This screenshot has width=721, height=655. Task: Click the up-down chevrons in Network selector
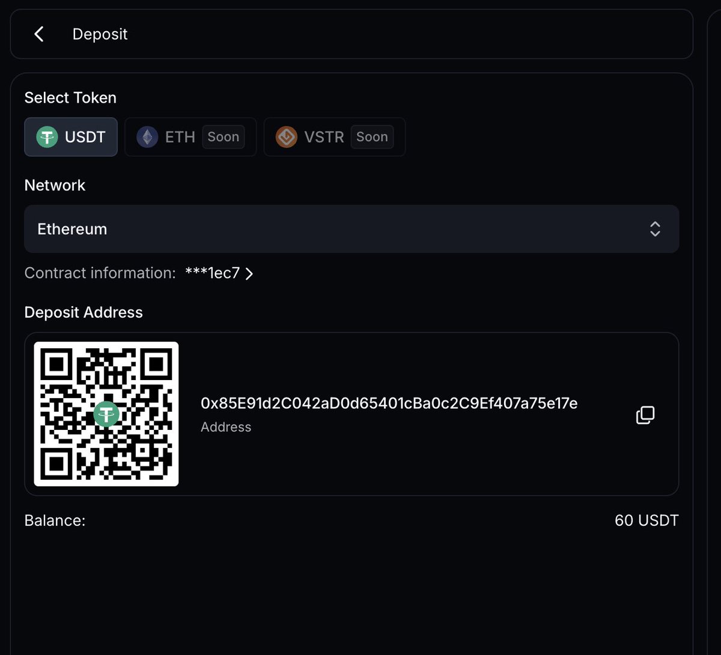(x=656, y=229)
